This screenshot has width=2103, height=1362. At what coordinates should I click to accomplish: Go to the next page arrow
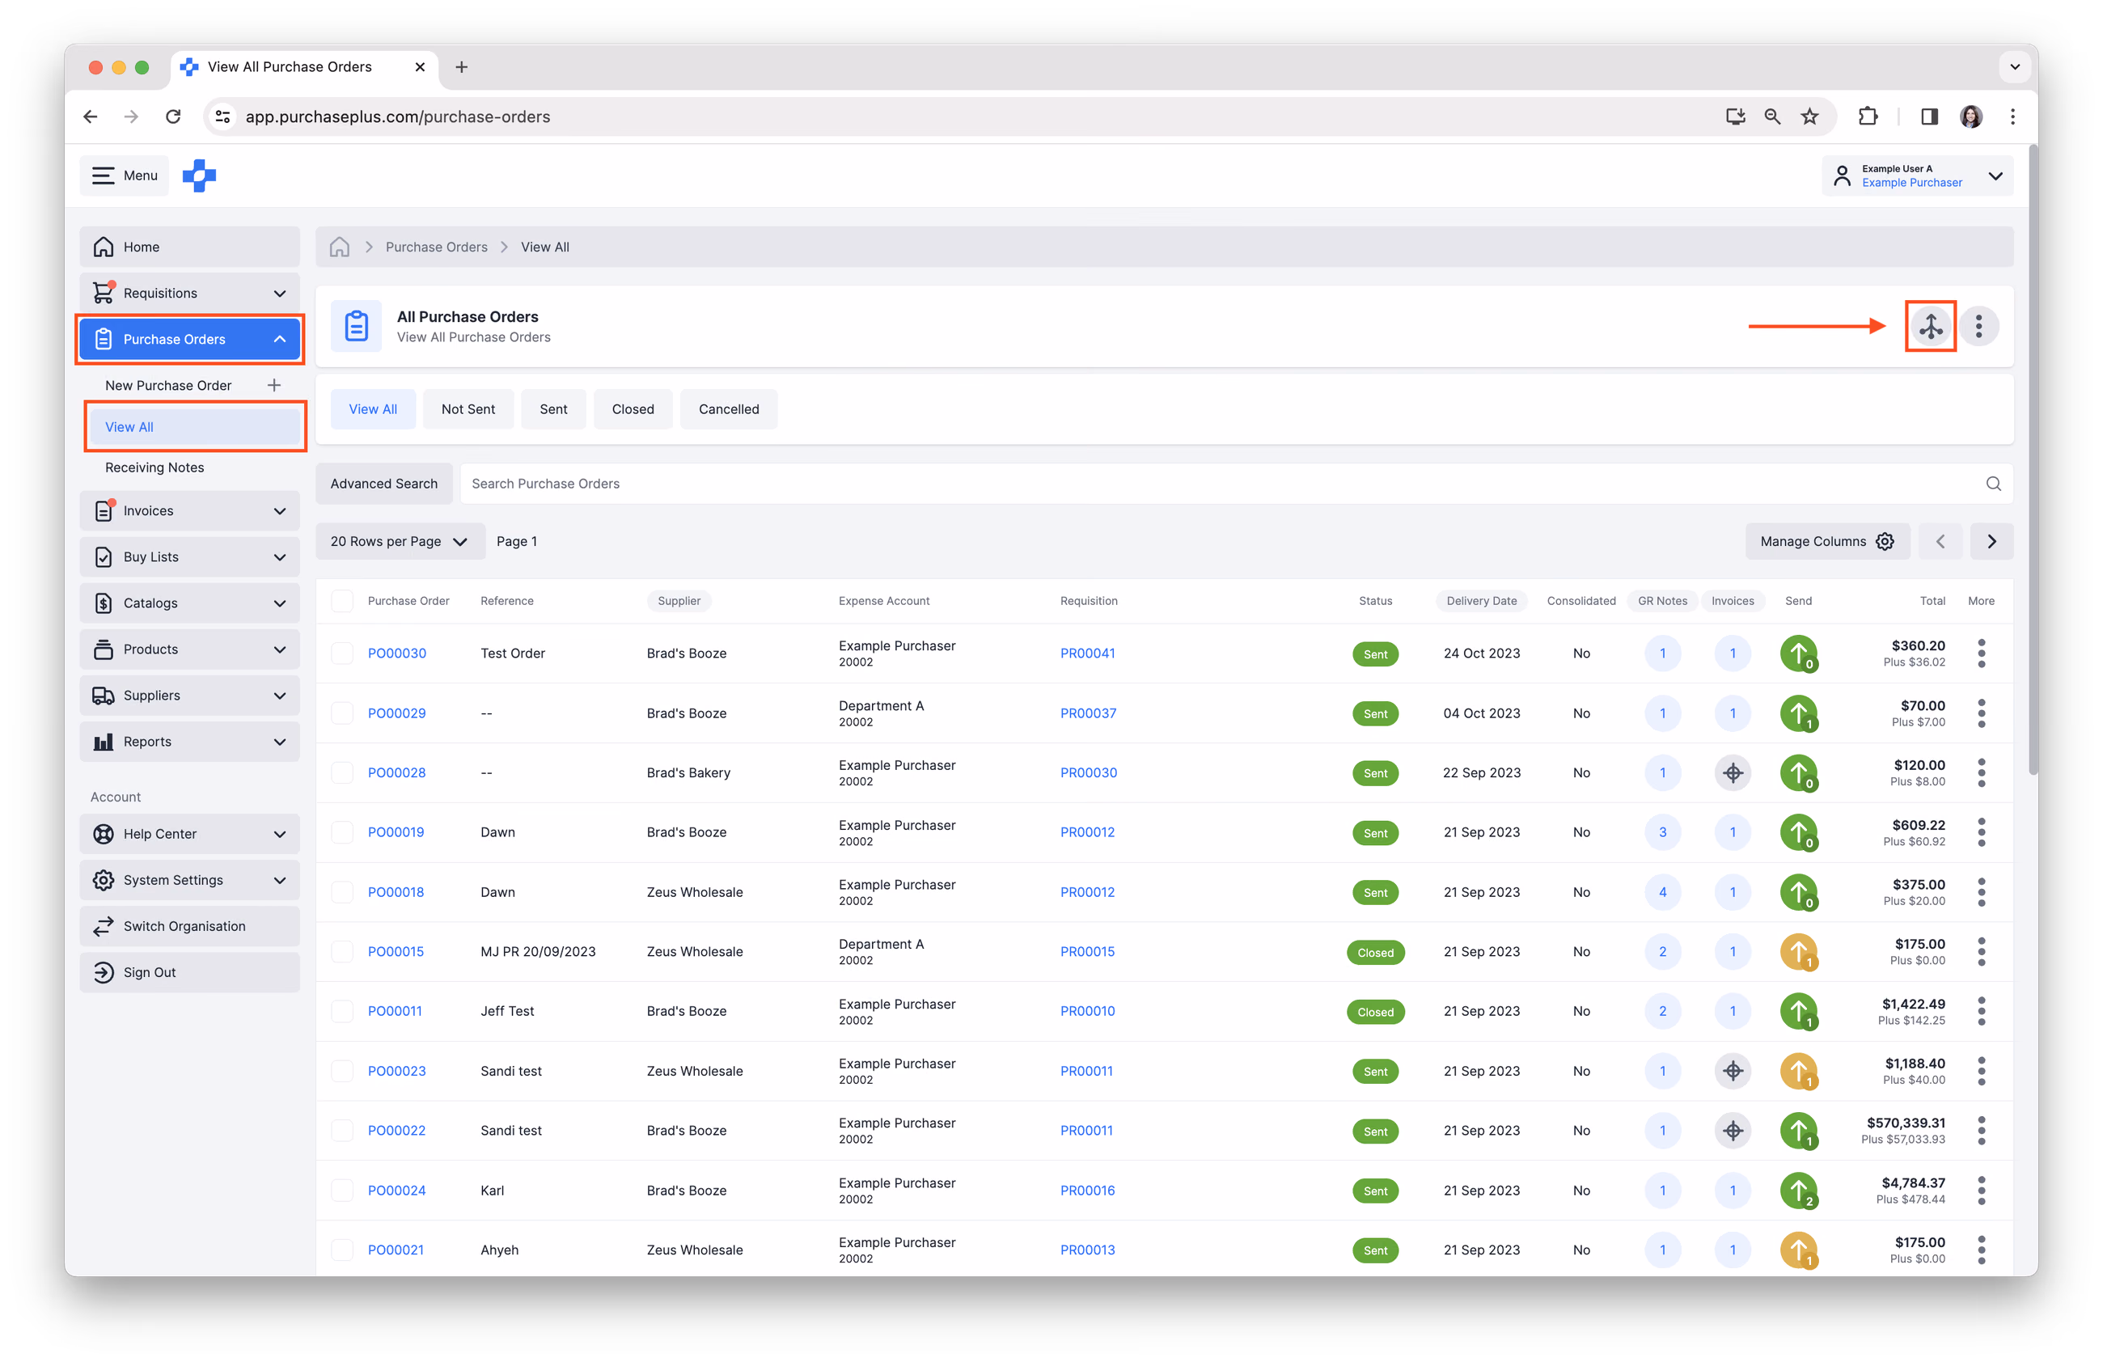tap(1991, 541)
